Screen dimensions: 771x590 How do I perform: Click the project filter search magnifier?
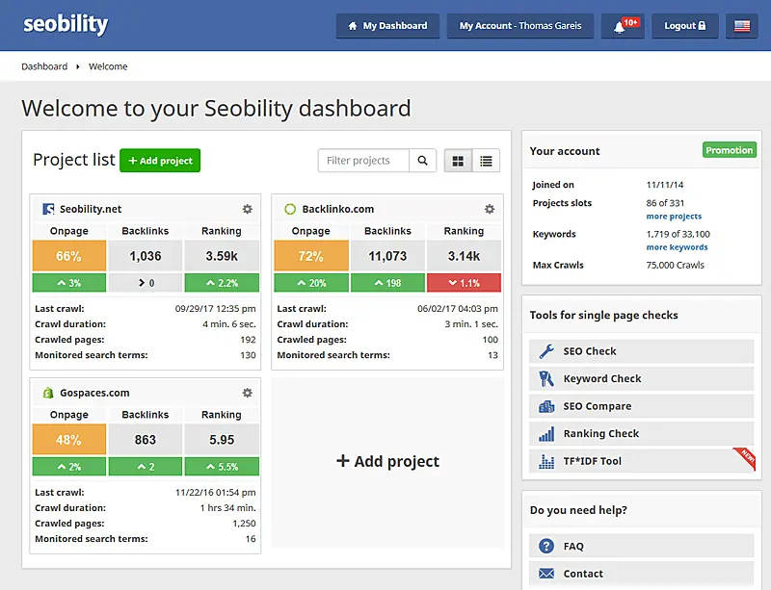422,161
